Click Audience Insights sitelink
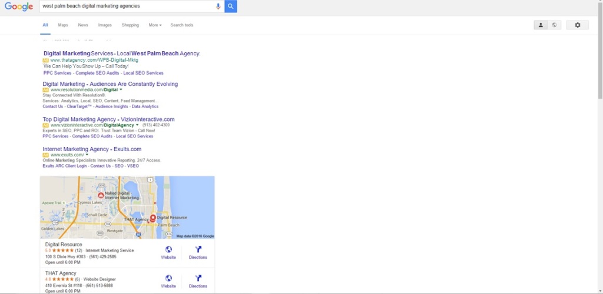This screenshot has height=294, width=603. coord(111,106)
